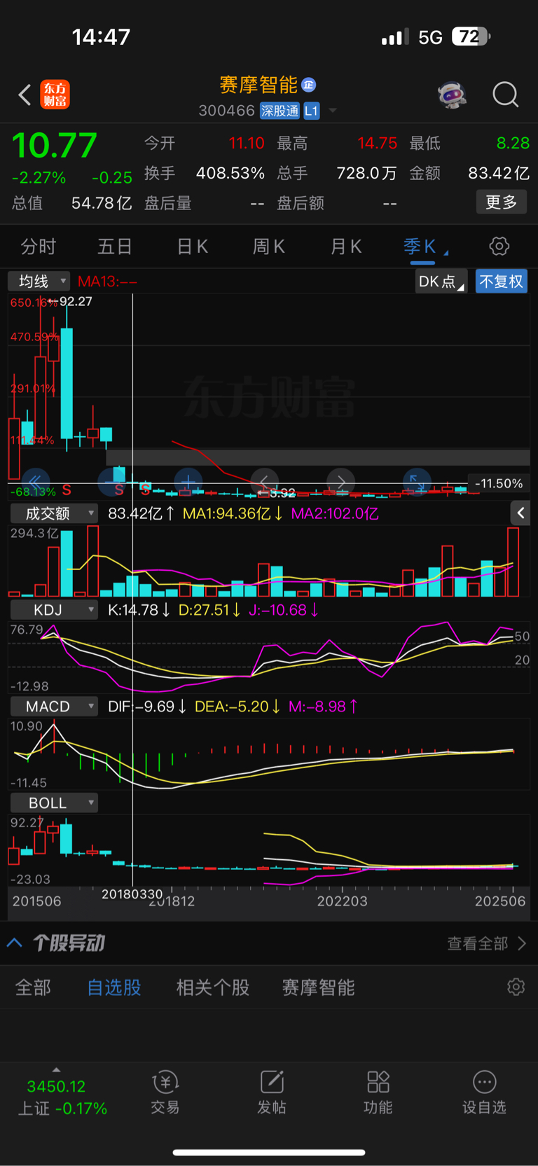
Task: Tap the stock code 300466
Action: (x=226, y=111)
